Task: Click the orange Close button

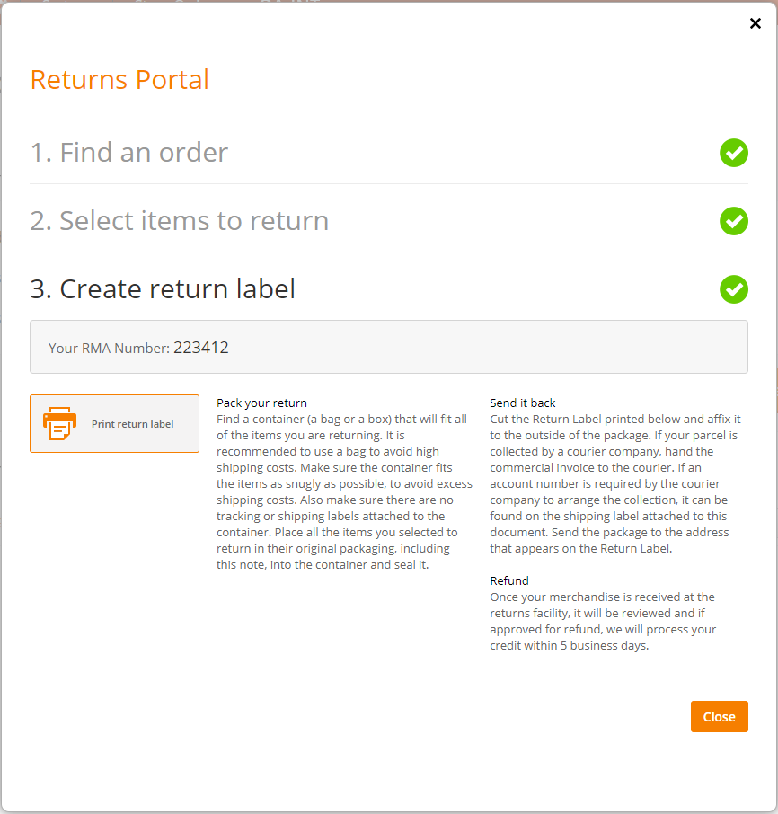Action: [719, 716]
